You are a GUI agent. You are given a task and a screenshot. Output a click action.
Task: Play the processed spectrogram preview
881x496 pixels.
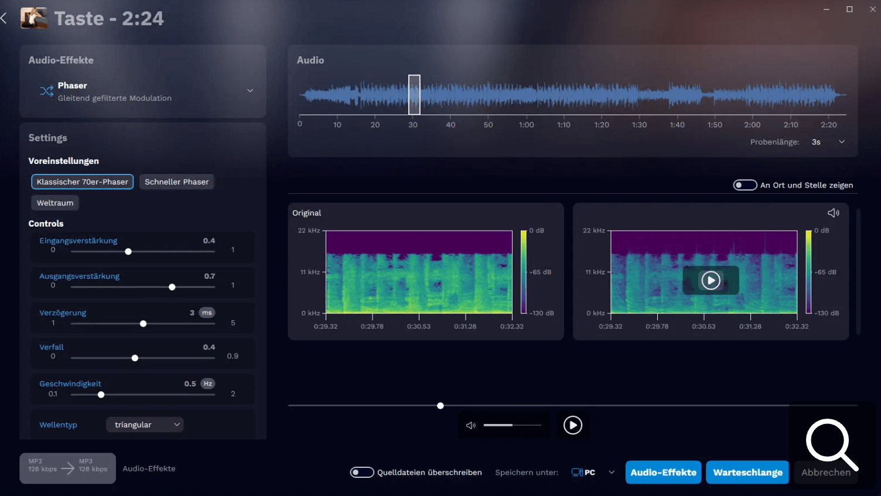point(711,281)
